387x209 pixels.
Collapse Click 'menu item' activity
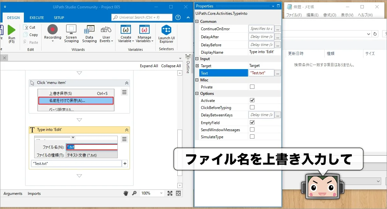click(x=127, y=83)
